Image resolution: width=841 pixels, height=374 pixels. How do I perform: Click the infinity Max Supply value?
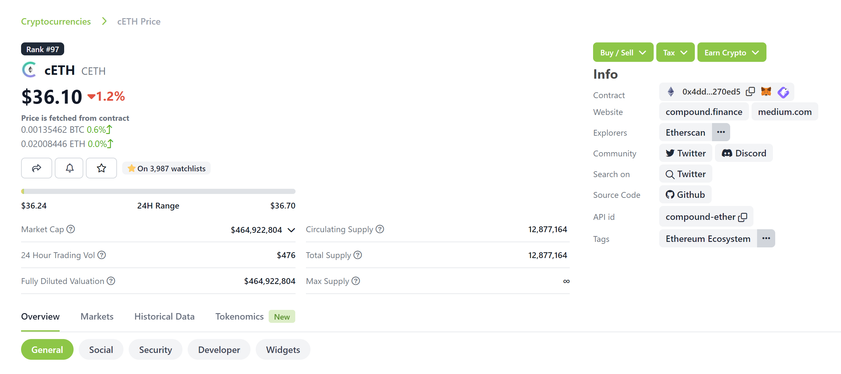pyautogui.click(x=566, y=281)
